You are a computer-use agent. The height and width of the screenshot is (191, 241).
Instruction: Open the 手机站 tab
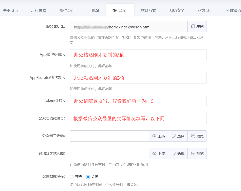coord(94,10)
